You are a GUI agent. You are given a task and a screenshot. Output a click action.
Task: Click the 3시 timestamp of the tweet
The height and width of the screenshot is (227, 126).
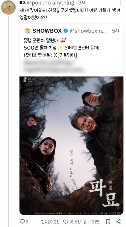pos(82,3)
